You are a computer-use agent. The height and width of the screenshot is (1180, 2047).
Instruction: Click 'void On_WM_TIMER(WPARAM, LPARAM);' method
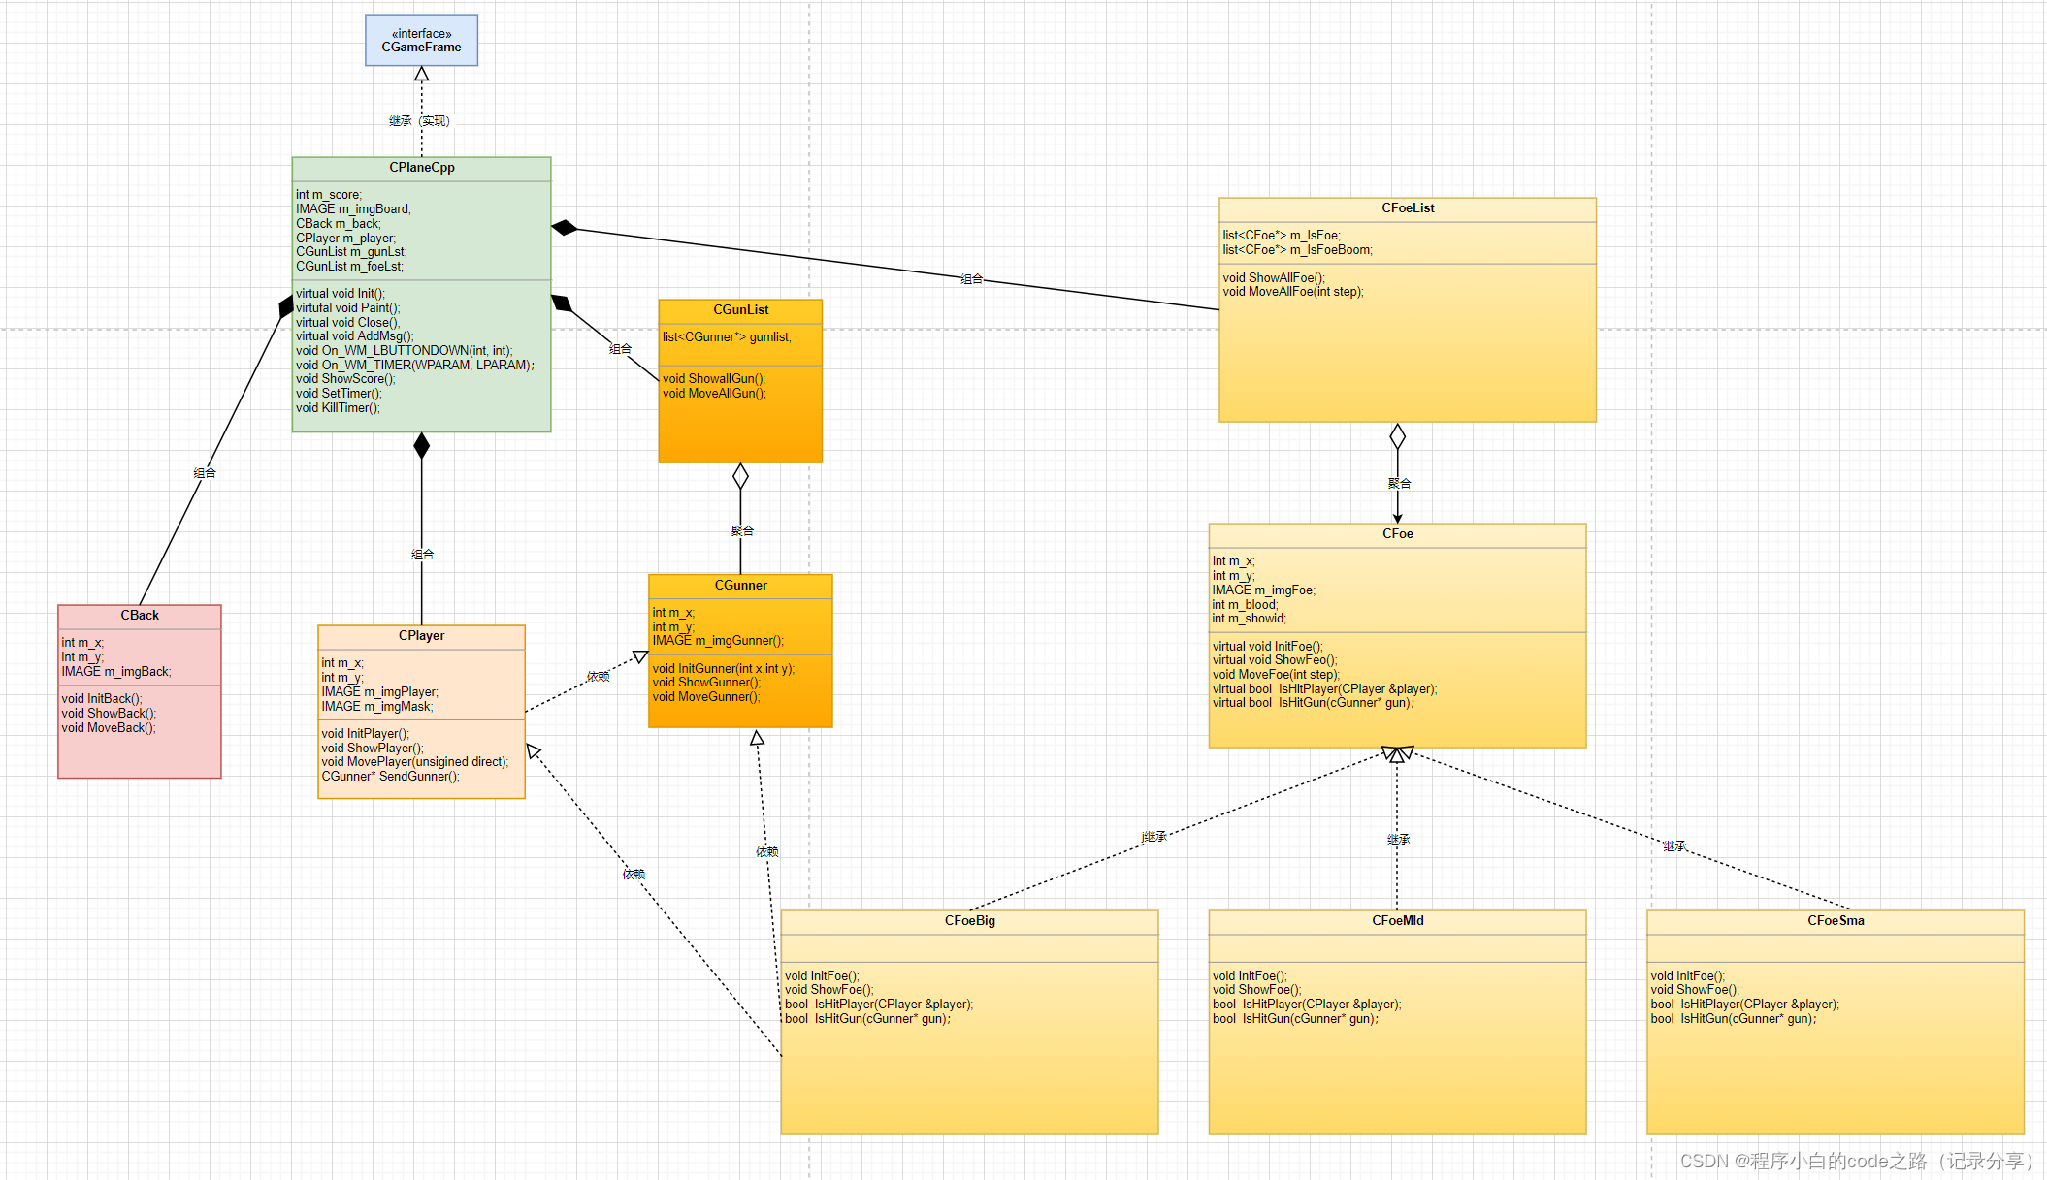click(415, 365)
